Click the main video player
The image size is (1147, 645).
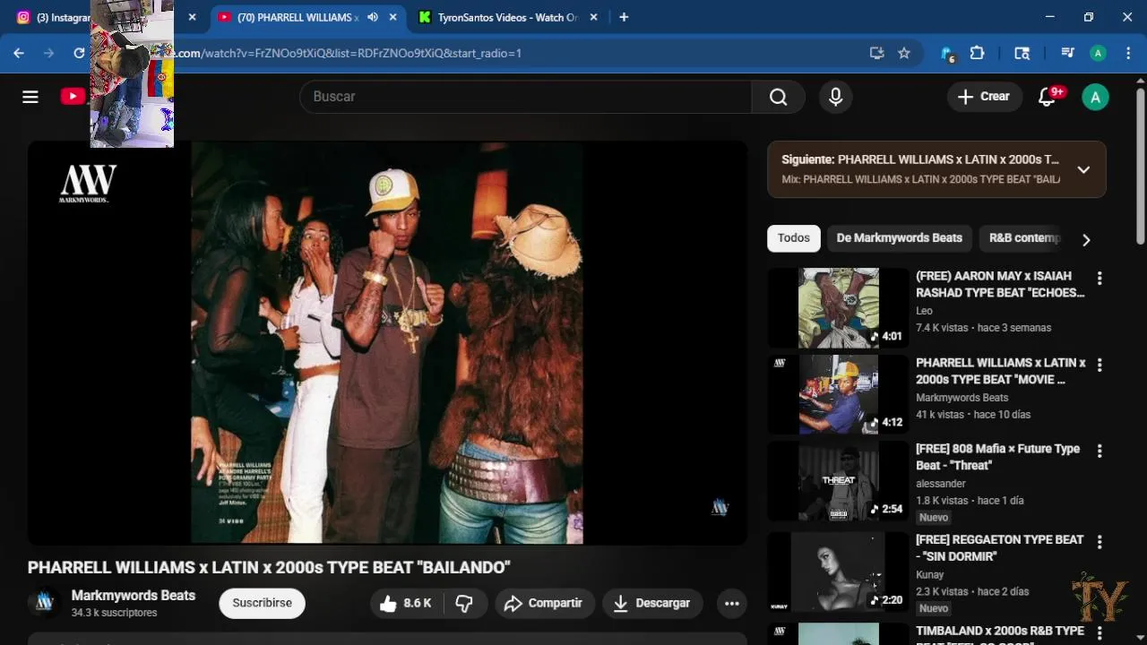[x=387, y=342]
